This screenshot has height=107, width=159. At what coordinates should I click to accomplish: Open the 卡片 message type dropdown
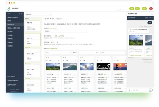(x=58, y=52)
